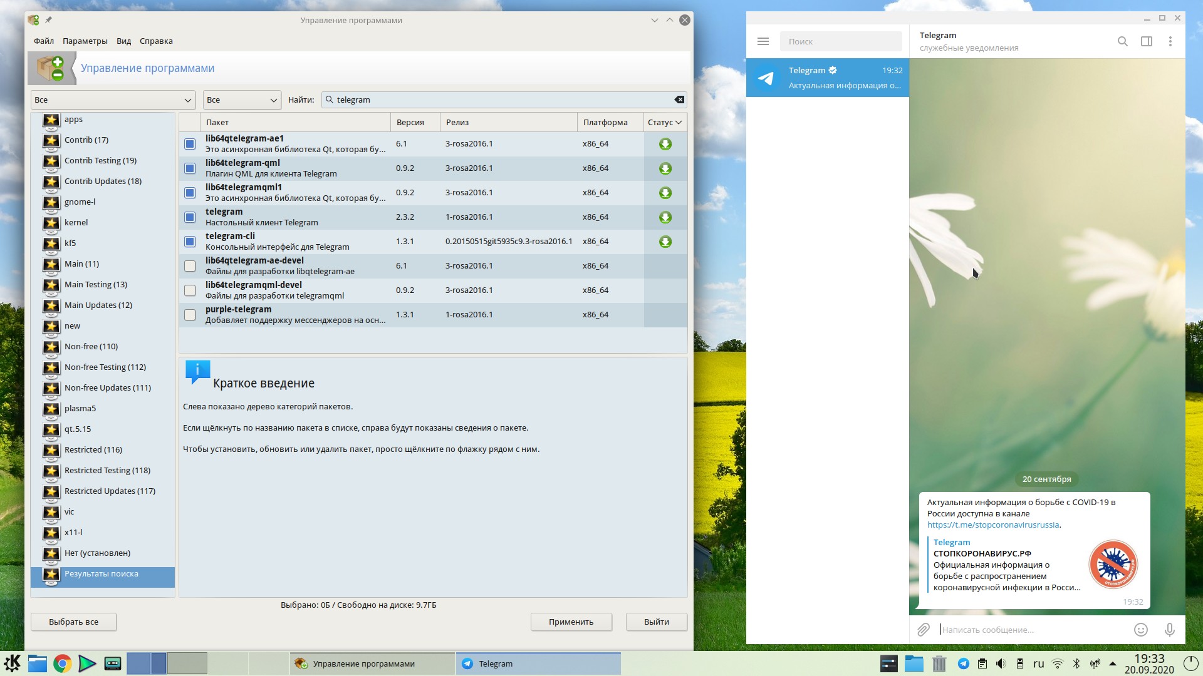Open the Справка menu
Screen dimensions: 1203x676
pos(156,41)
